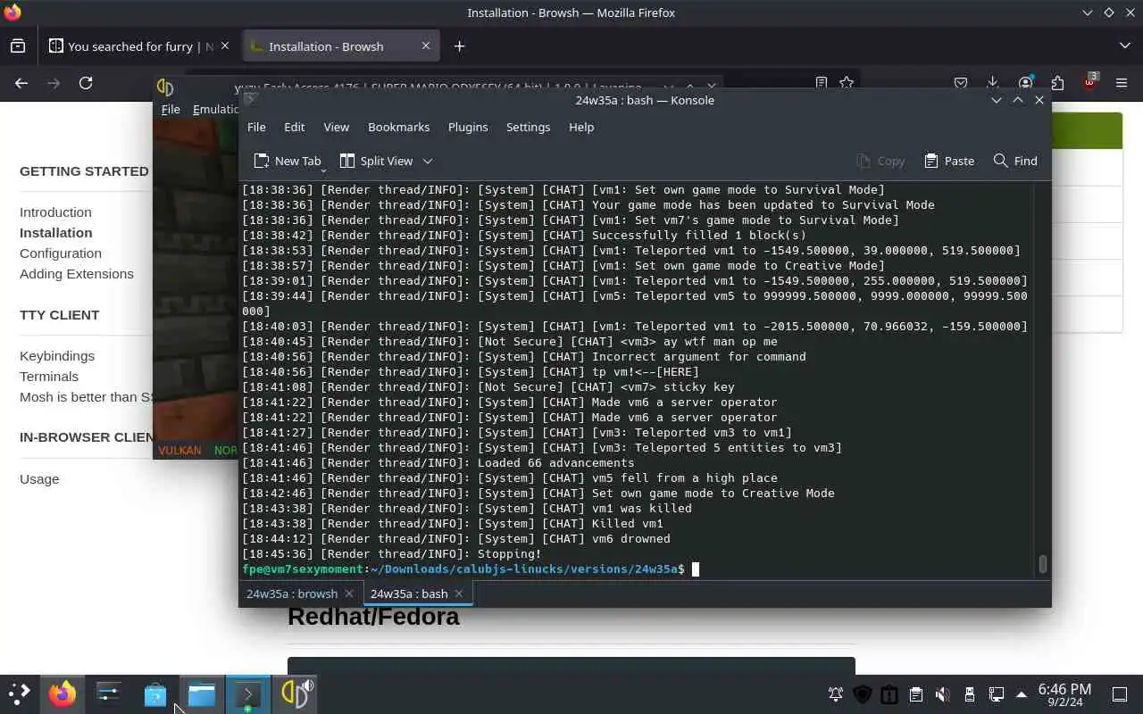Click the Split View button in Konsole
This screenshot has height=714, width=1143.
(x=376, y=161)
